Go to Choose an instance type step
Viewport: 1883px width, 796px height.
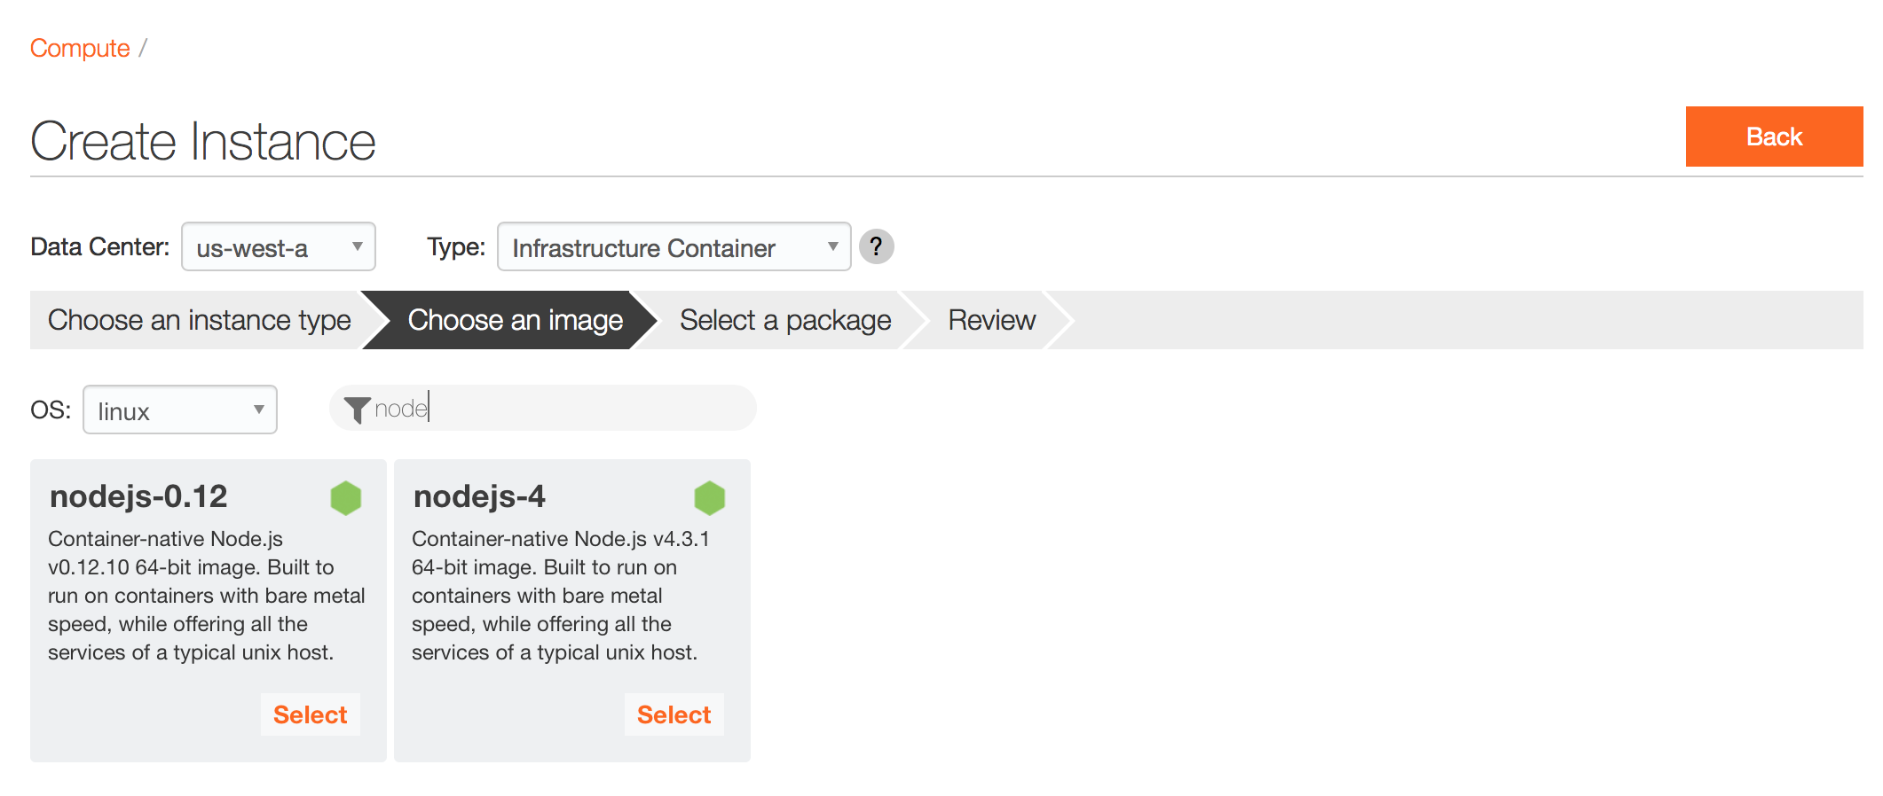(199, 320)
